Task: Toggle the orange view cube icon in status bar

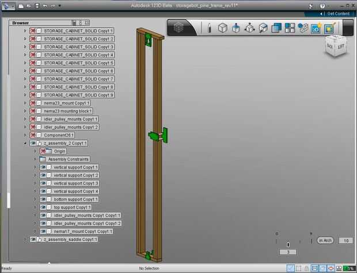Action: tap(331, 268)
